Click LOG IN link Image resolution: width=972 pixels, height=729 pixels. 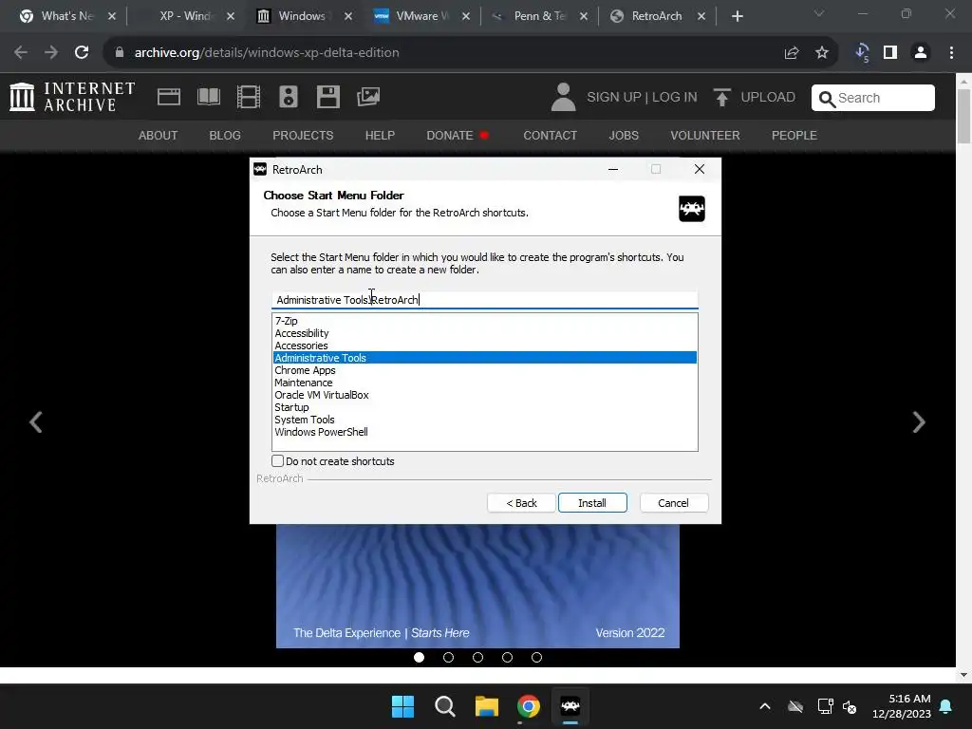[x=675, y=98]
